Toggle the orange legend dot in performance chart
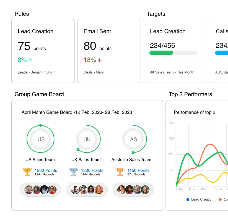Image resolution: width=228 pixels, height=221 pixels. point(220,199)
